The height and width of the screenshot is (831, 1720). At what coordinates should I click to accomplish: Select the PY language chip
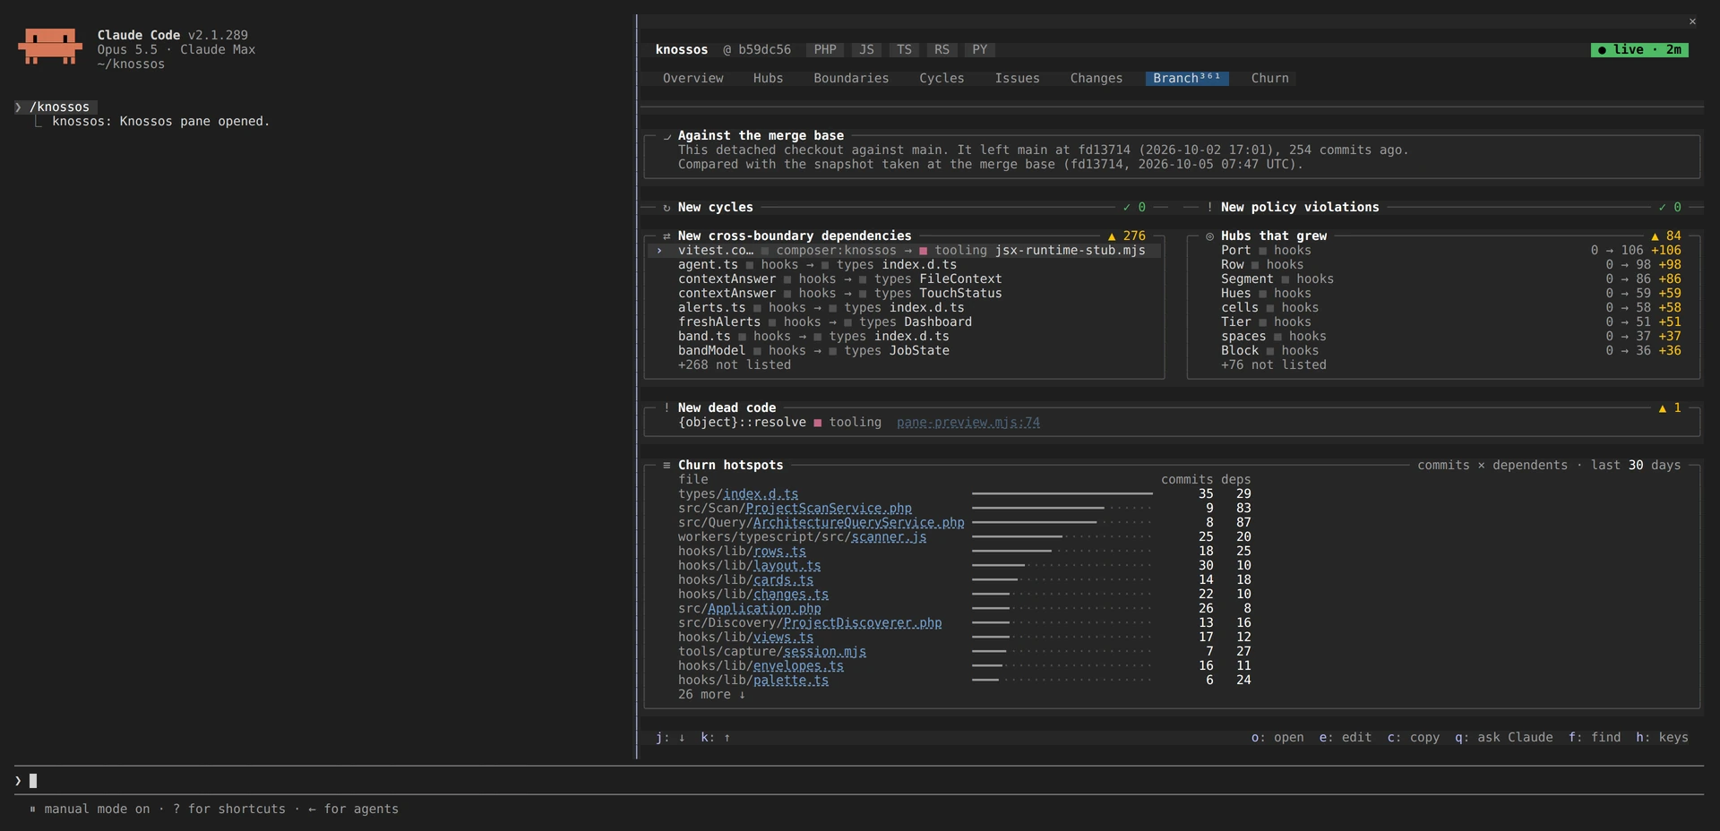[979, 50]
